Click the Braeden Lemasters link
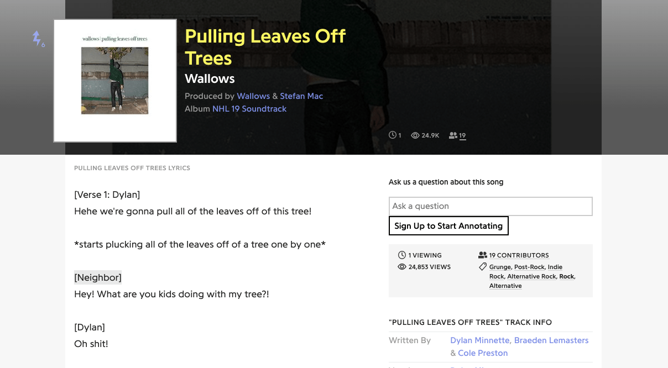This screenshot has width=668, height=368. [551, 340]
